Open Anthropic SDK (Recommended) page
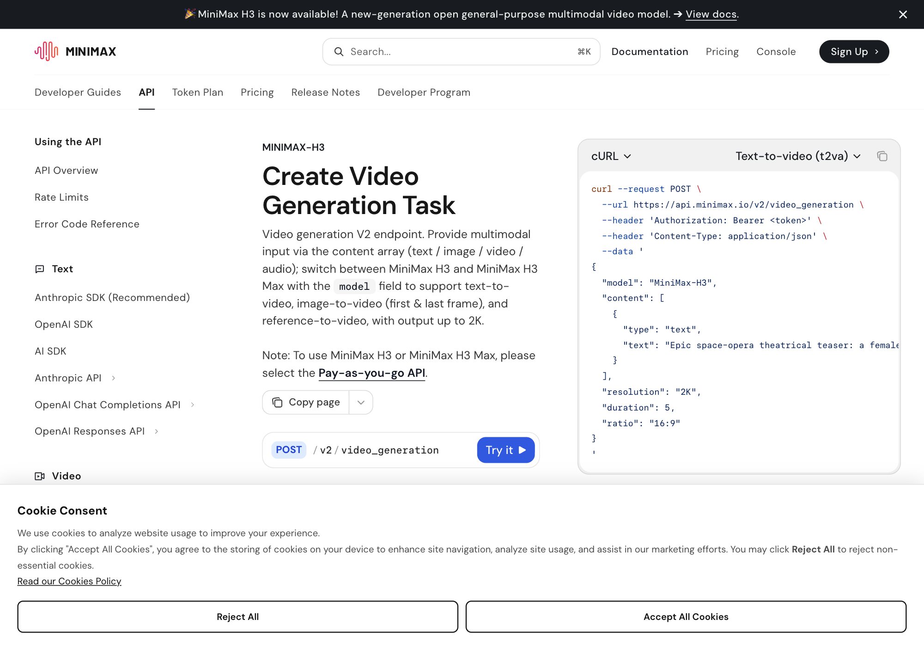 pos(112,298)
